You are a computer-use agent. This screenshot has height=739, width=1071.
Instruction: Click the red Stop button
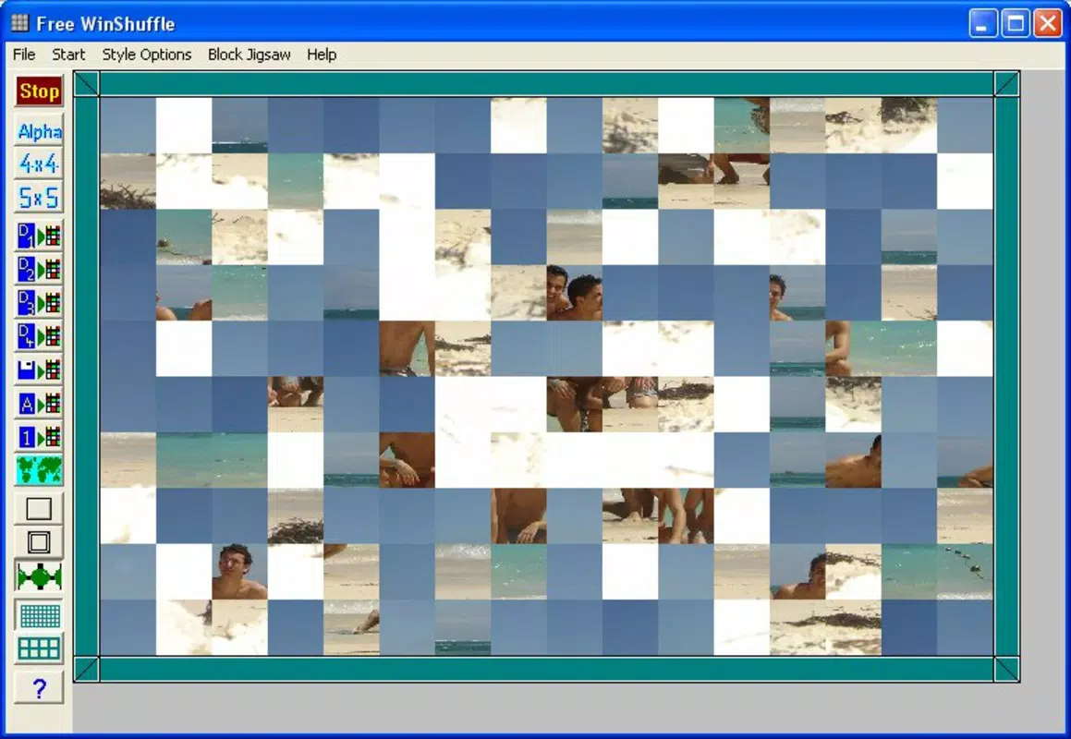coord(39,91)
